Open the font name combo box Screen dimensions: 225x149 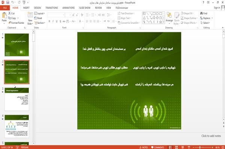click(56, 15)
